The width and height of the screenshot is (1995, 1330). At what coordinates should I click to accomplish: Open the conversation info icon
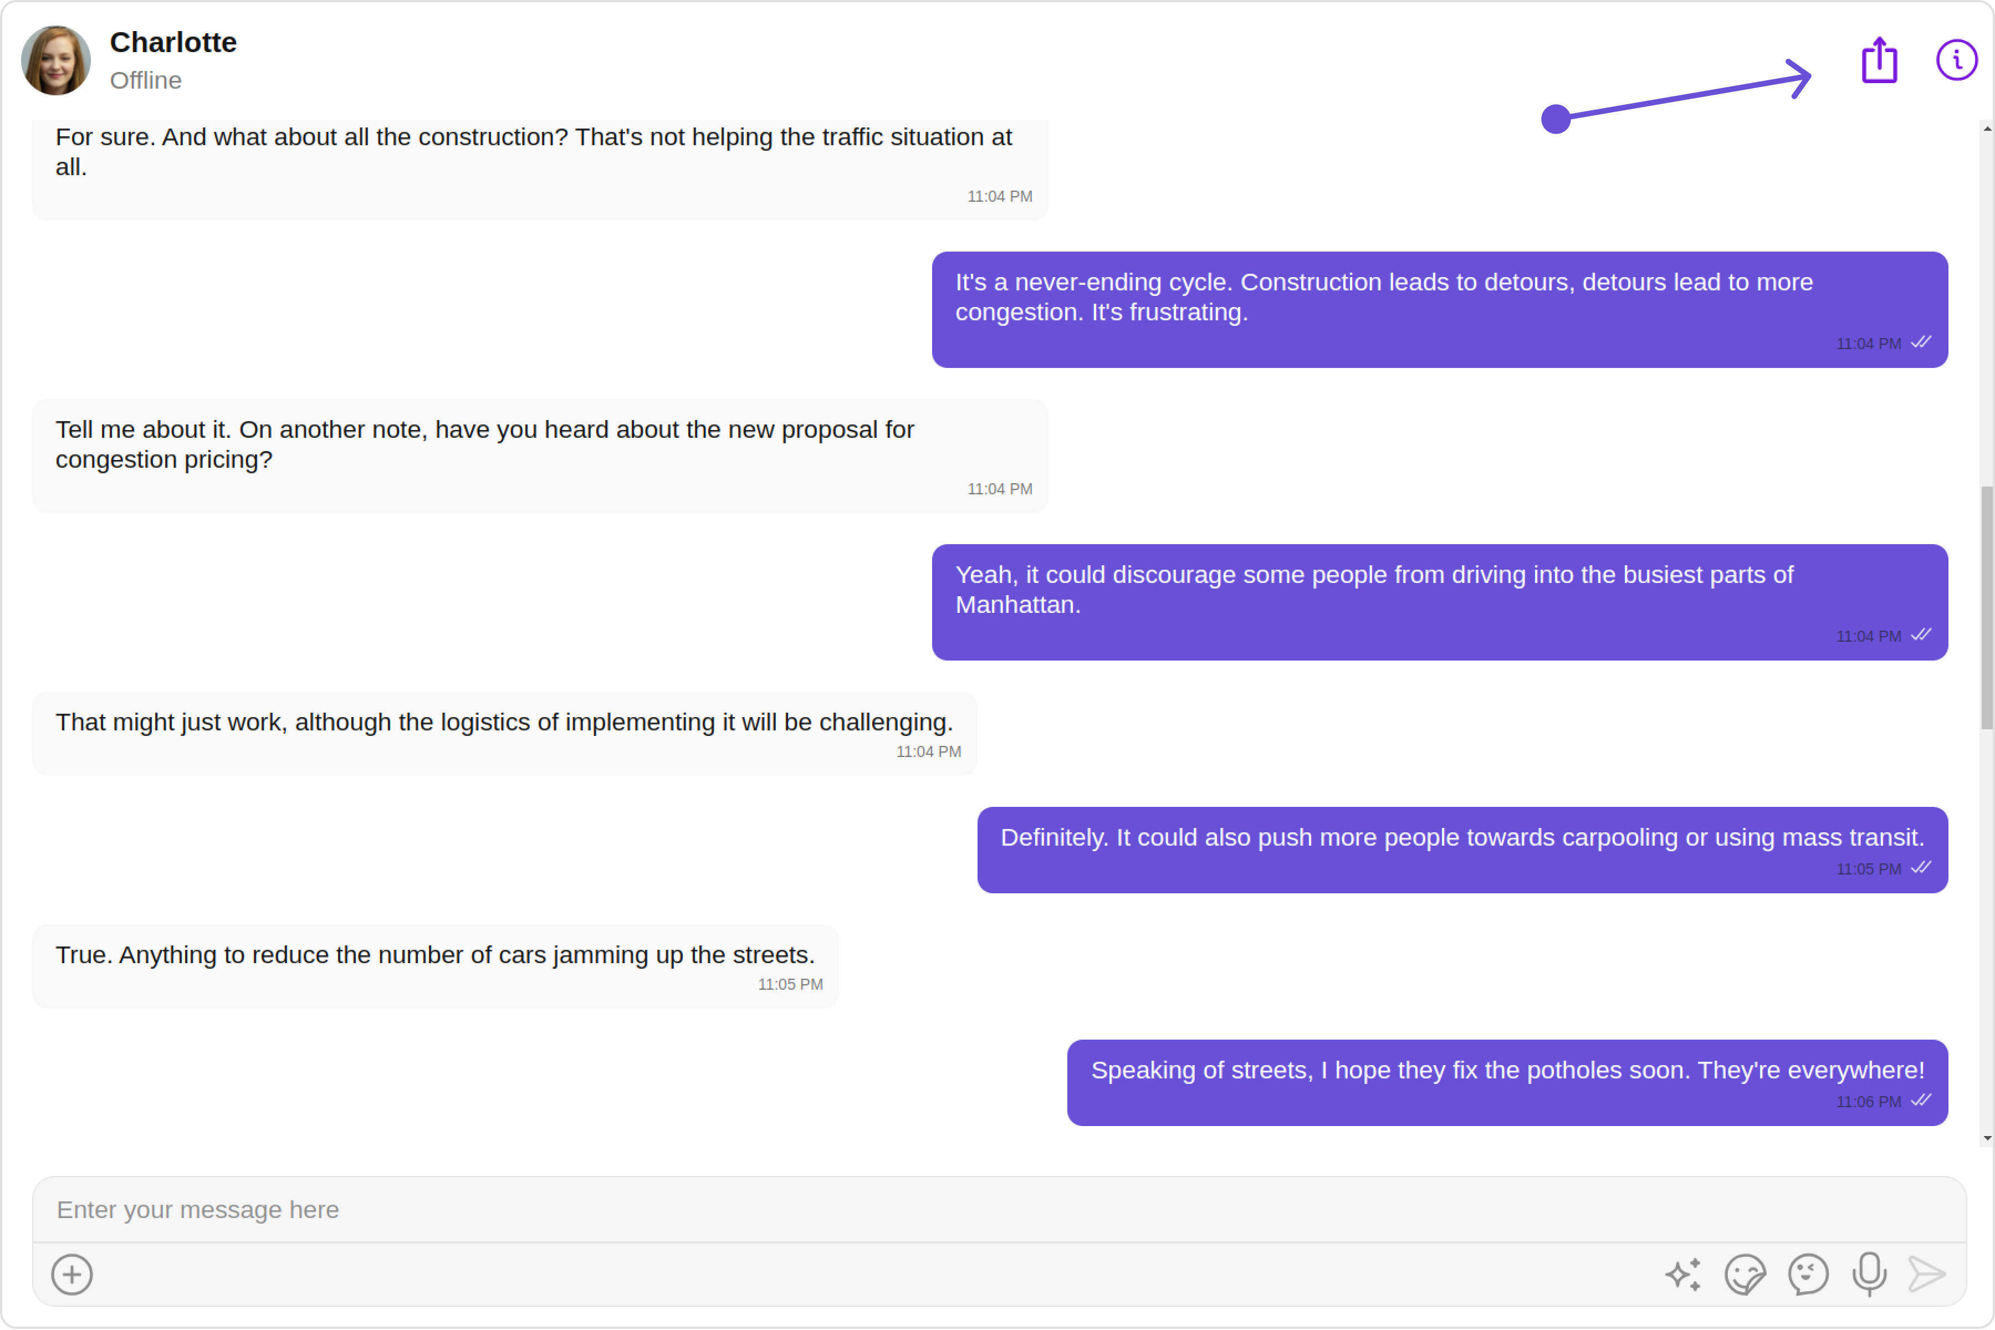1956,60
